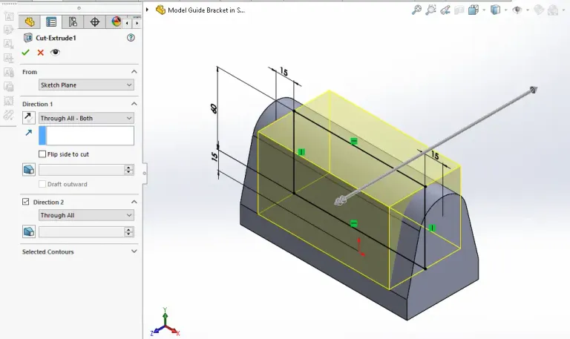Switch to the FeatureManager design tree tab
This screenshot has height=339, width=570.
pyautogui.click(x=30, y=22)
